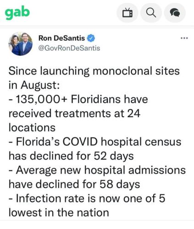Viewport: 194px width, 229px height.
Task: View Ron DeSantis profile picture
Action: [20, 44]
